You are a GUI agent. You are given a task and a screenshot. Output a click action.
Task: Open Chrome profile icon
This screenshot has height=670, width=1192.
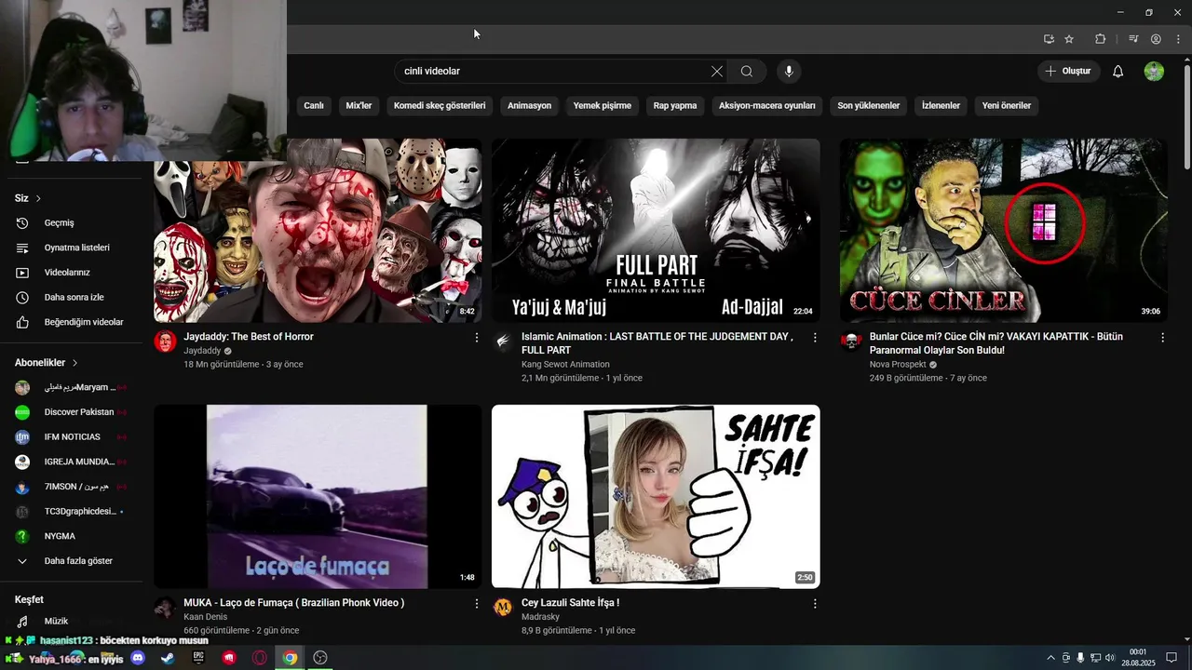pyautogui.click(x=1156, y=39)
